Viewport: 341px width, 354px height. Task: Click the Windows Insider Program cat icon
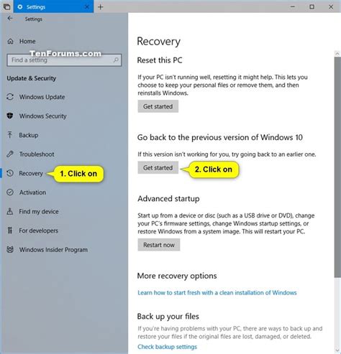pos(10,249)
